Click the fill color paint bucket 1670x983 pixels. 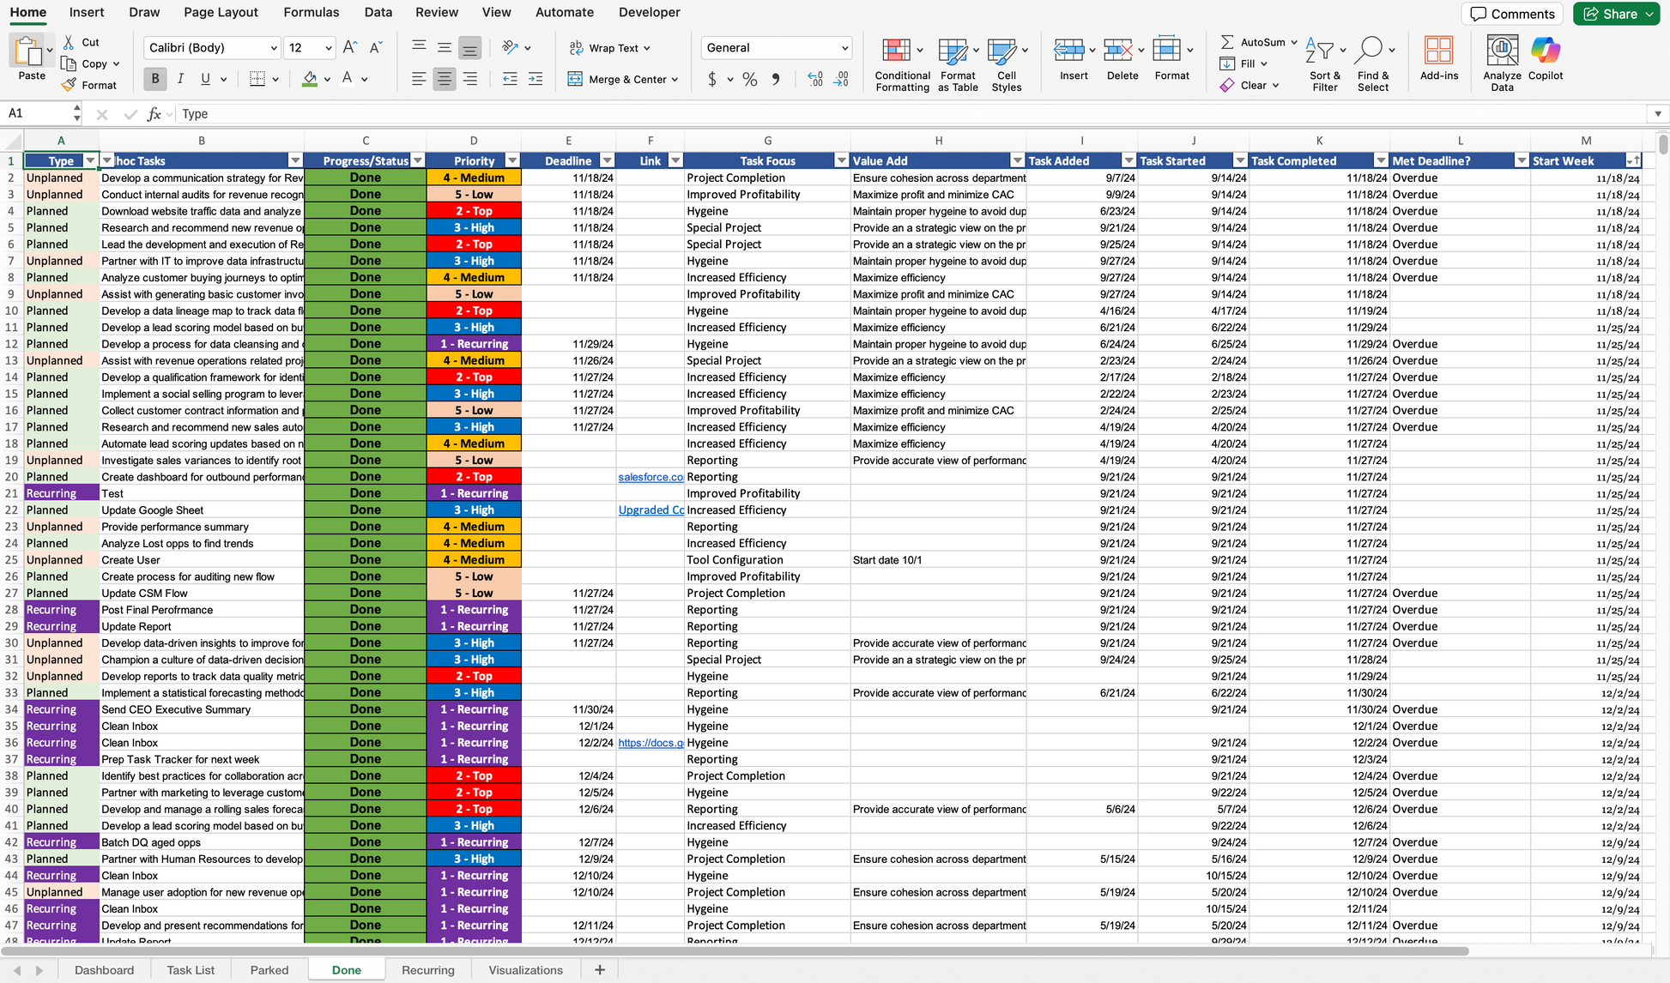pyautogui.click(x=310, y=79)
